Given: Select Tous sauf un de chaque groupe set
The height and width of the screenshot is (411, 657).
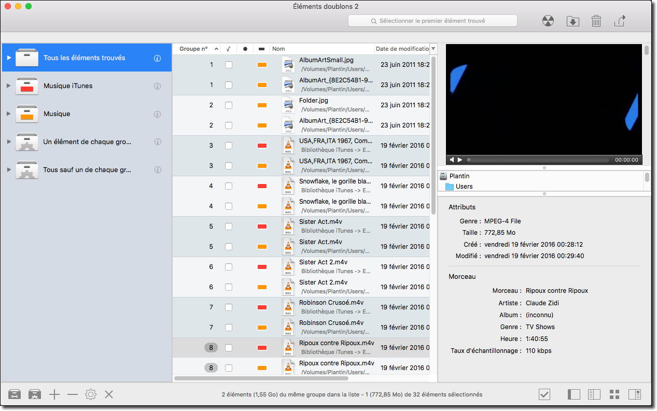Looking at the screenshot, I should click(x=86, y=170).
